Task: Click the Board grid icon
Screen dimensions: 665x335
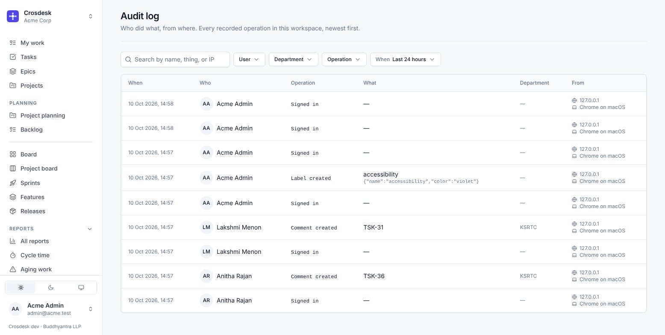Action: [13, 154]
